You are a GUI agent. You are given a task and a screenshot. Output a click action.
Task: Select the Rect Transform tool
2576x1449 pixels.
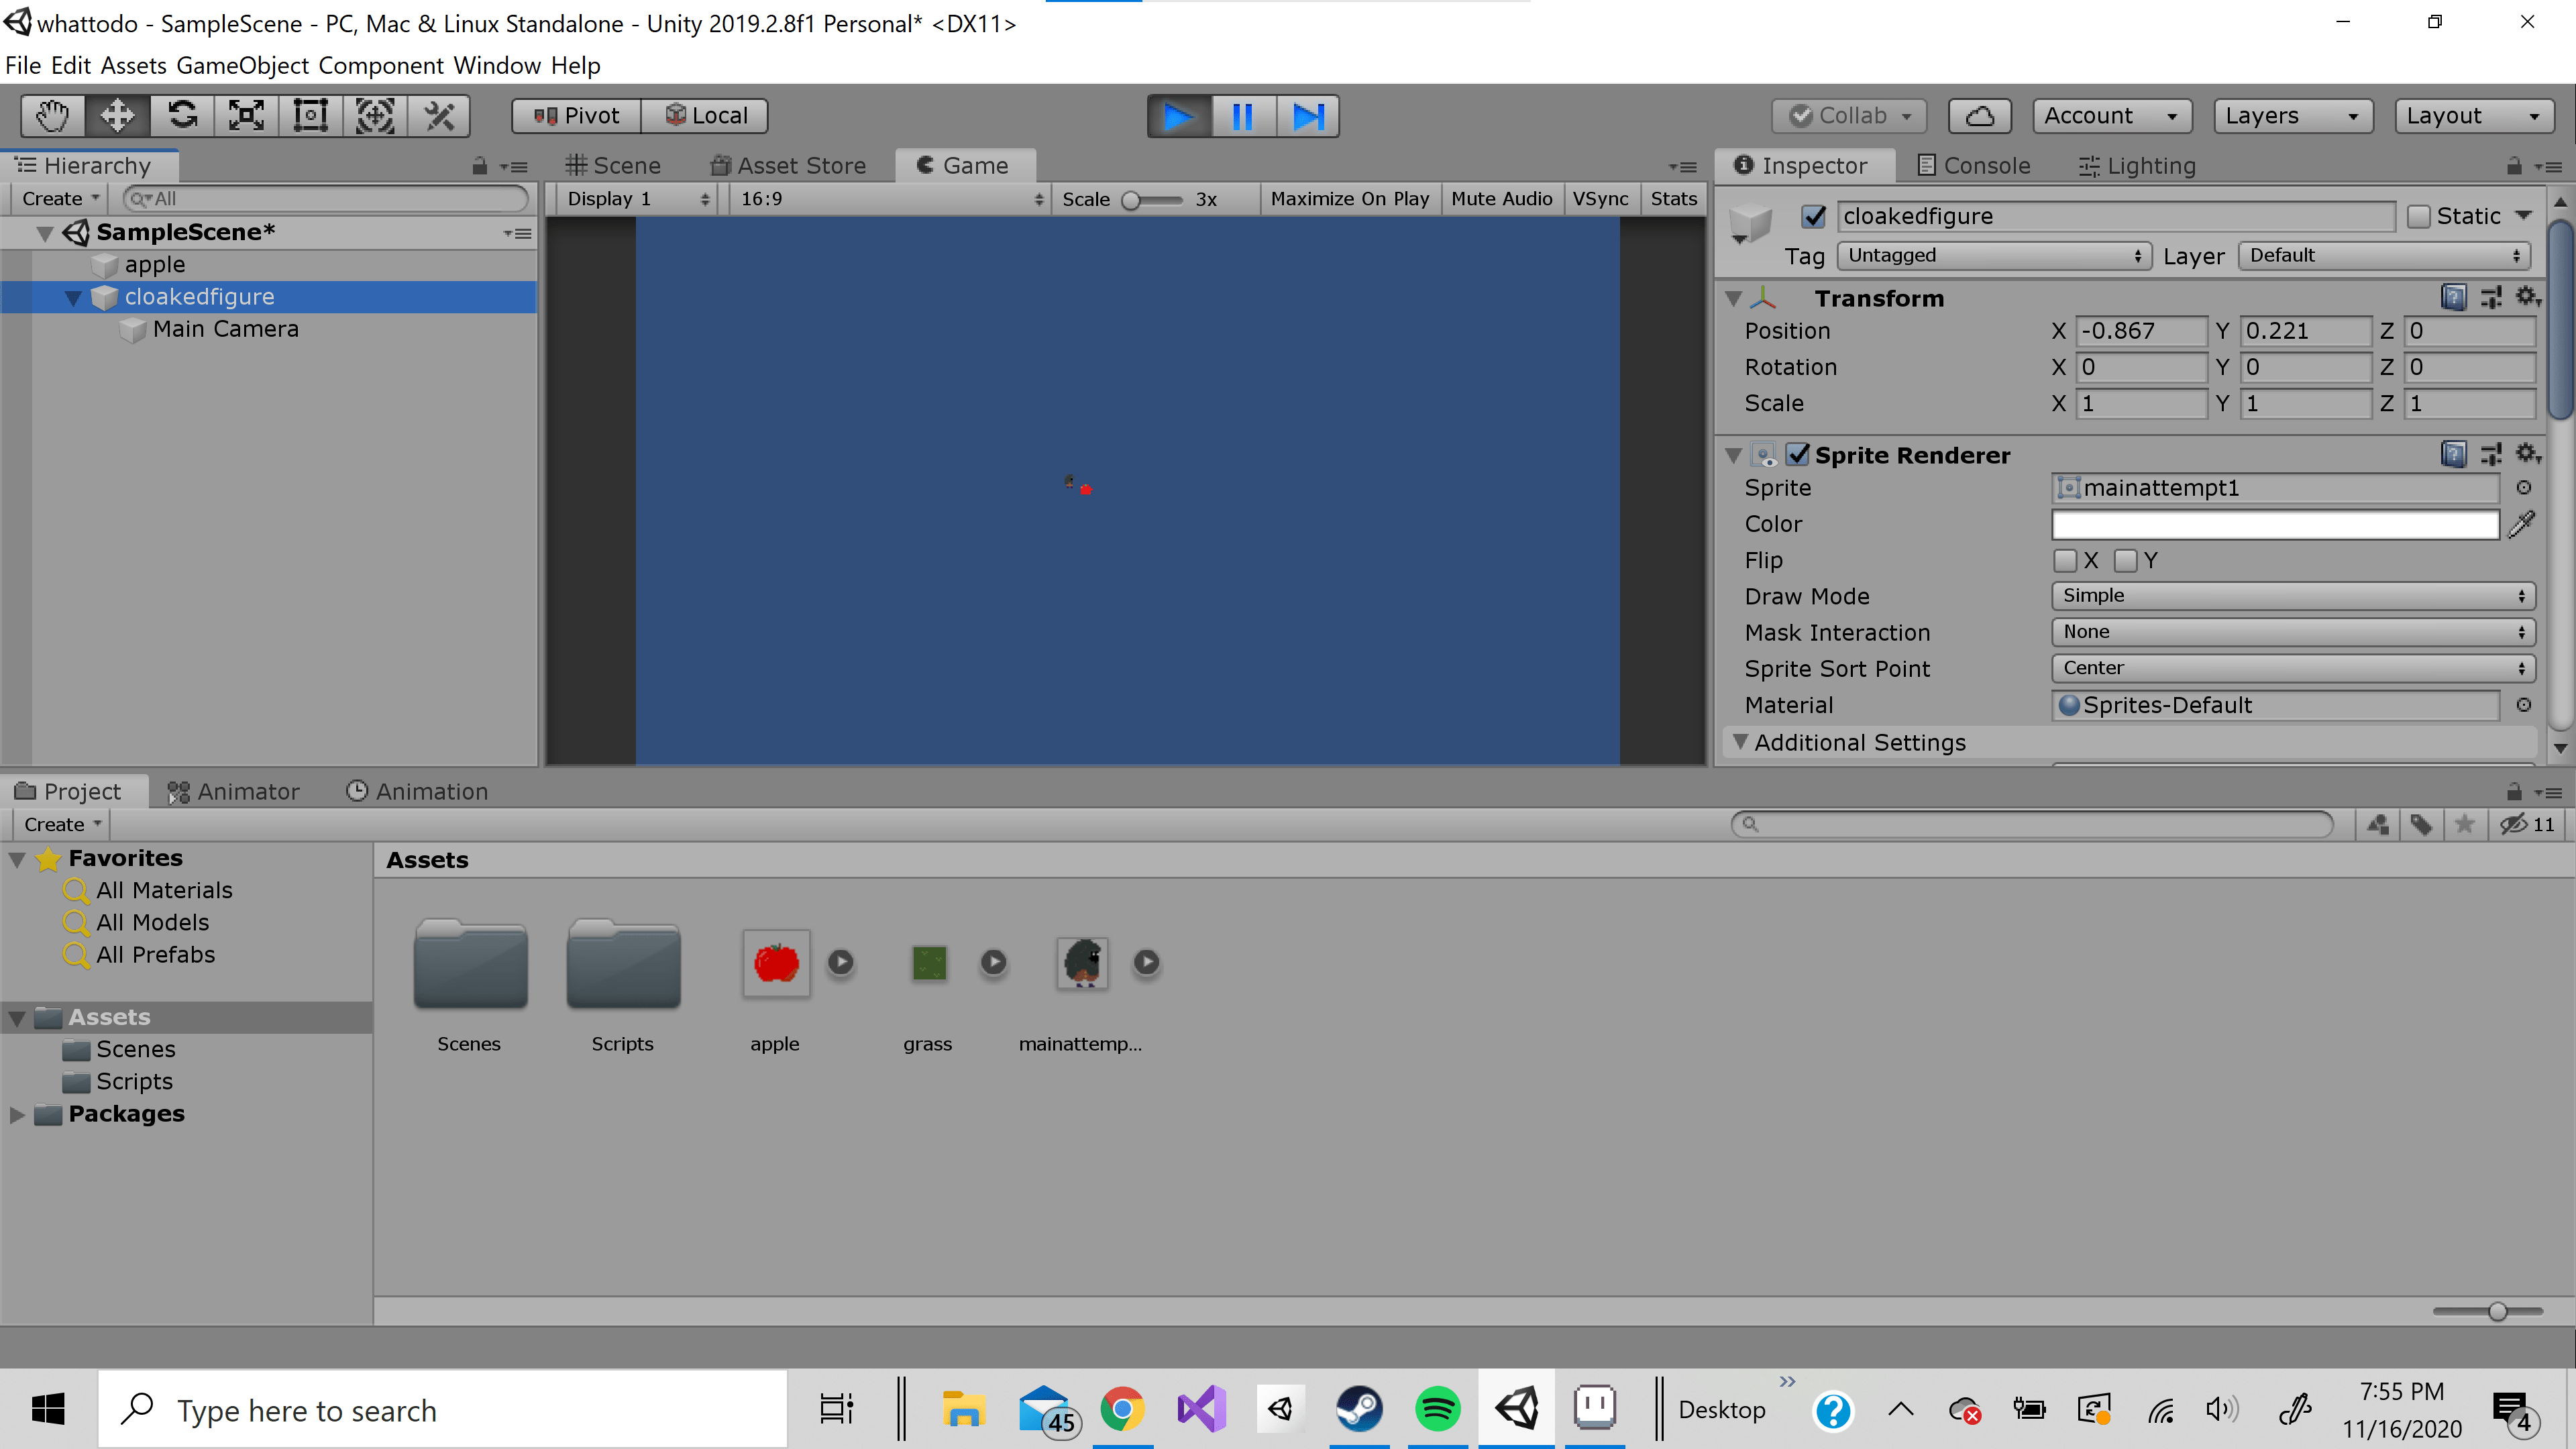pyautogui.click(x=311, y=116)
